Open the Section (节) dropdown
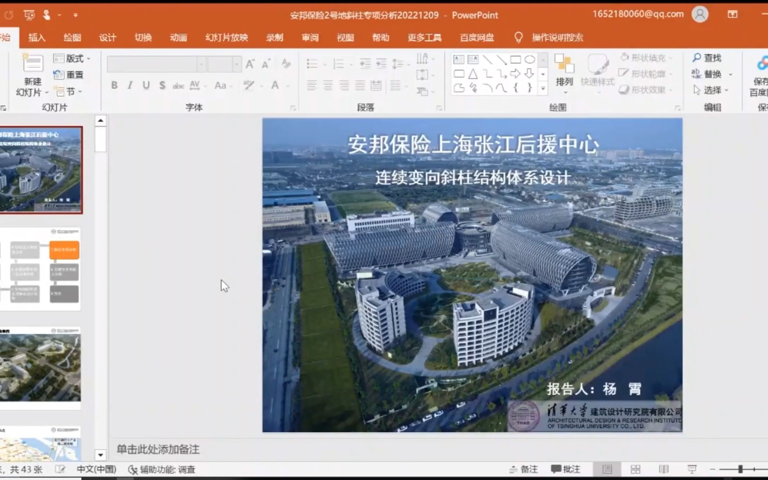 68,91
